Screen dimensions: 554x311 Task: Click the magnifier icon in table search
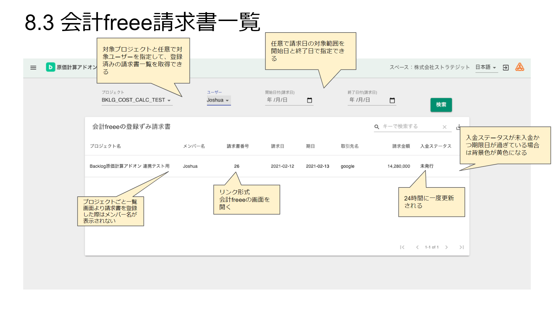pos(377,127)
